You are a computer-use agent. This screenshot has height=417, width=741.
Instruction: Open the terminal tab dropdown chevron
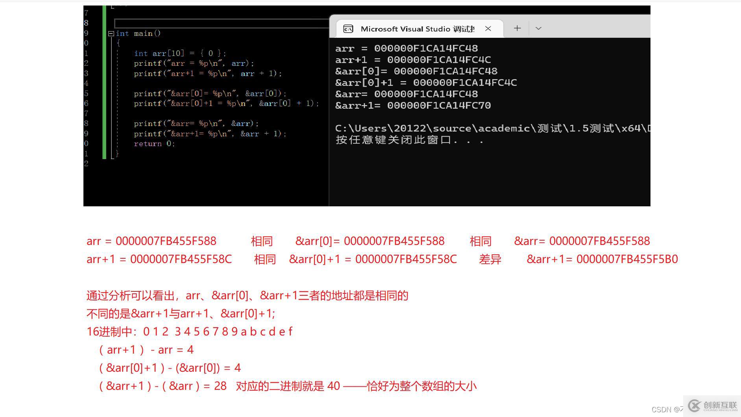click(x=539, y=28)
